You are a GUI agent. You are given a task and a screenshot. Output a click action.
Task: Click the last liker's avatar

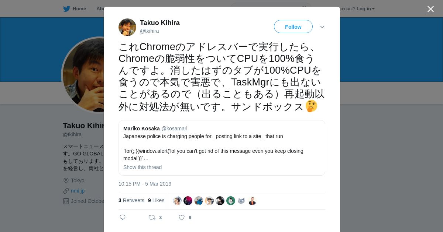(x=252, y=201)
